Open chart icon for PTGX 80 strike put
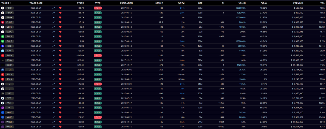This screenshot has height=129, width=326. click(54, 8)
